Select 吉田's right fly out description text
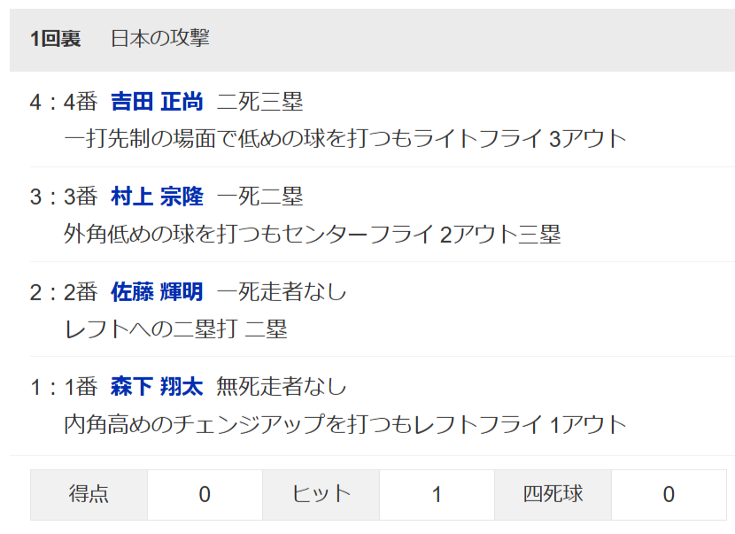 click(345, 139)
